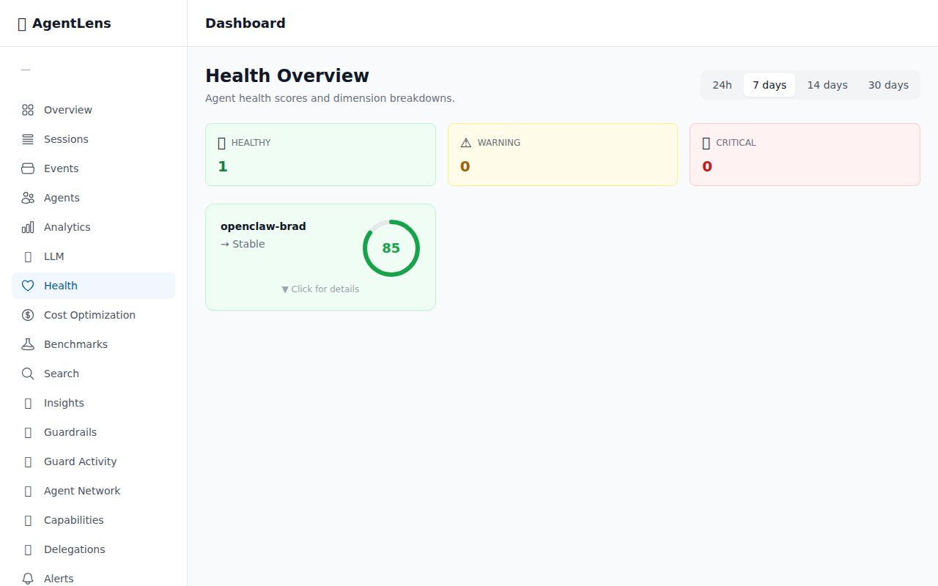Collapse the sidebar section divider

[x=26, y=70]
